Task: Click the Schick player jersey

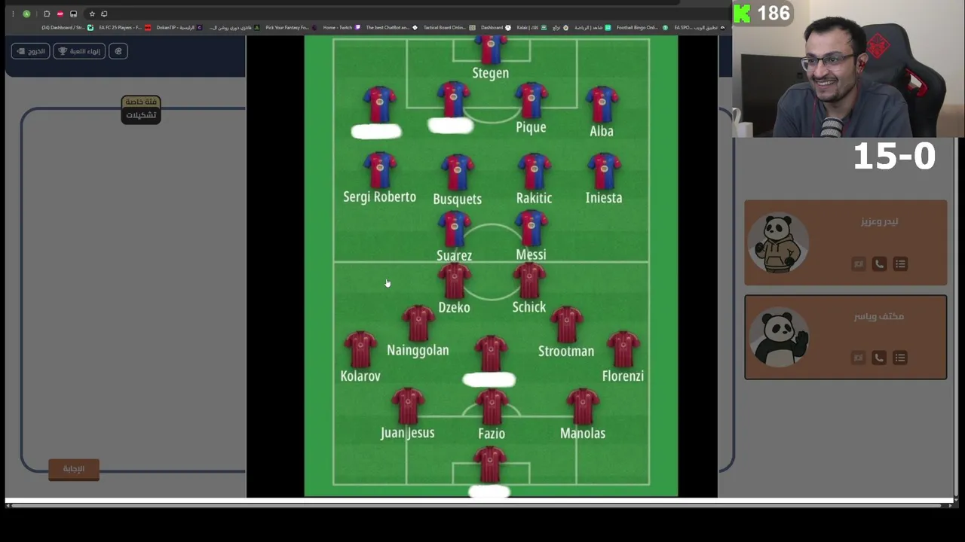Action: [x=529, y=281]
